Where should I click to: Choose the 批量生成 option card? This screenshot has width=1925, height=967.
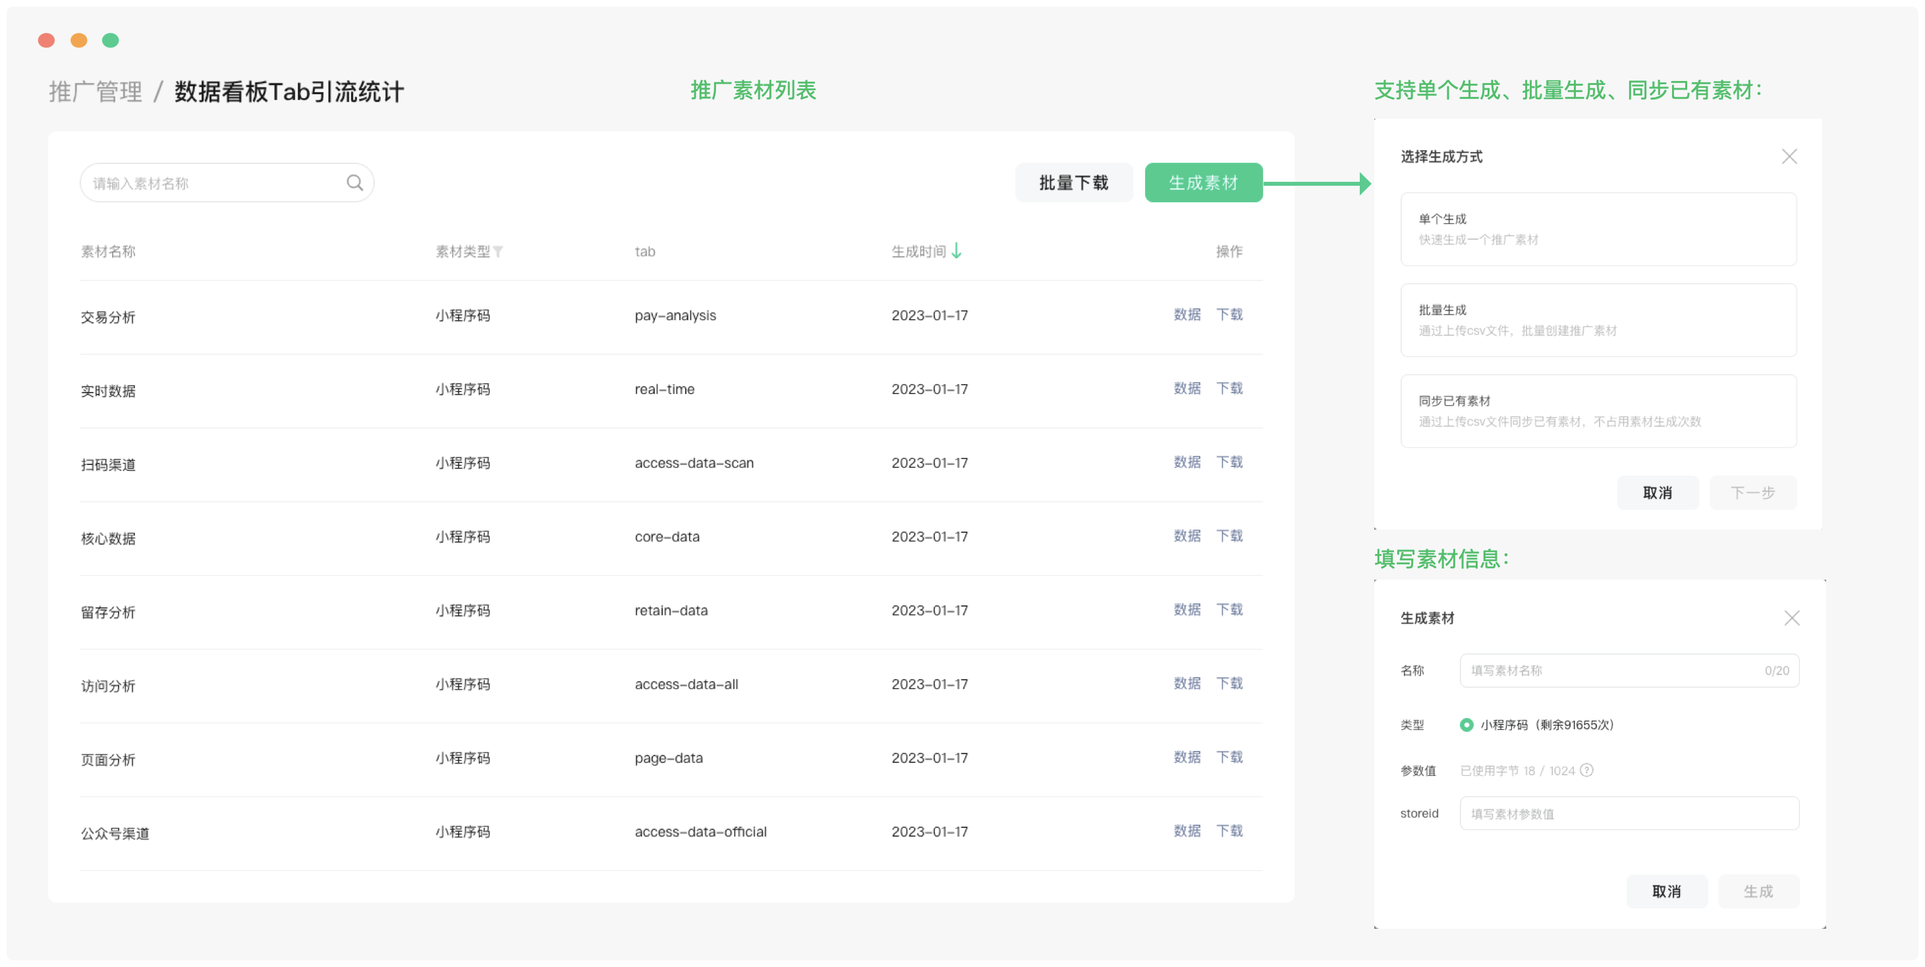[1598, 320]
